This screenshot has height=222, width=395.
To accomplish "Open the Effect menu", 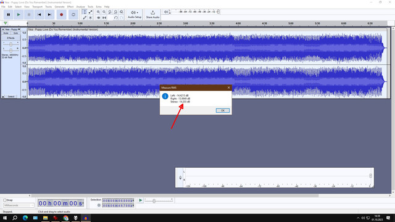I will (x=70, y=7).
